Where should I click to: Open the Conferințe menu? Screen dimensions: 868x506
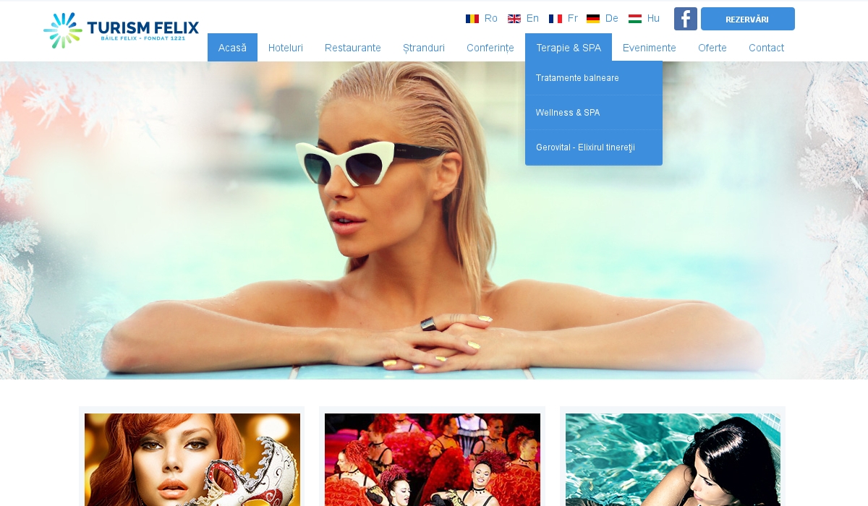coord(490,48)
